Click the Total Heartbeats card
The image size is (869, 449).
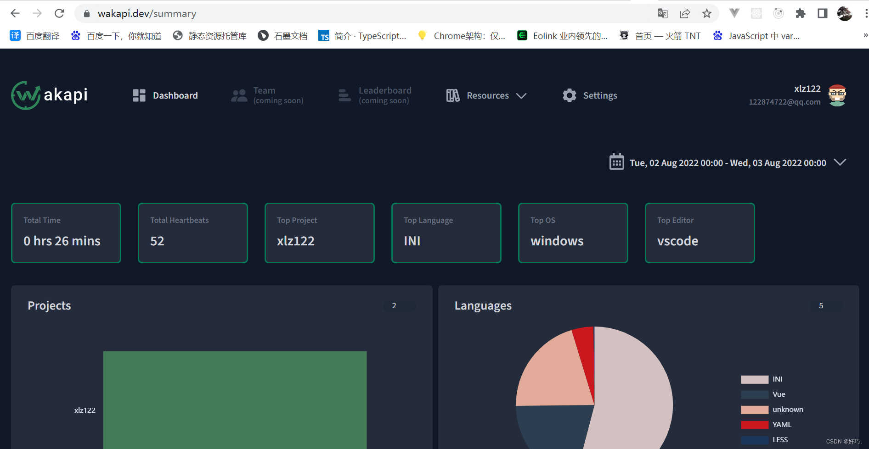point(193,233)
